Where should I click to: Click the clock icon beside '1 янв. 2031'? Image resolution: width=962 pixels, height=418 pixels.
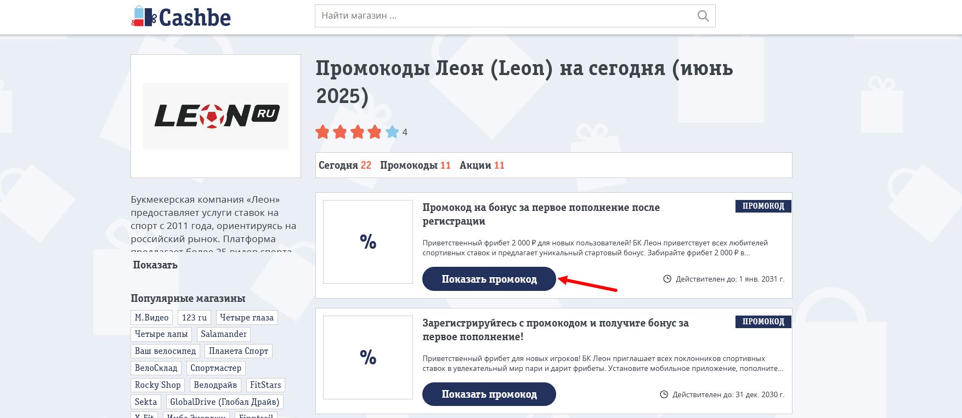[x=667, y=279]
